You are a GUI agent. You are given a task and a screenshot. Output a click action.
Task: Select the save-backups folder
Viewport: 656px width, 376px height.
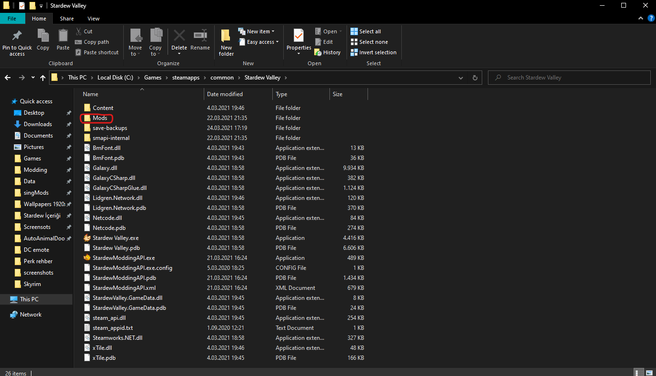point(109,128)
